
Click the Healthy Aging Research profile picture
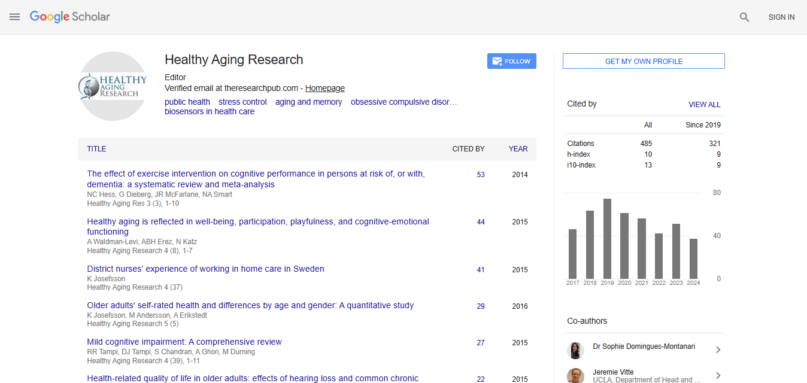(x=113, y=86)
